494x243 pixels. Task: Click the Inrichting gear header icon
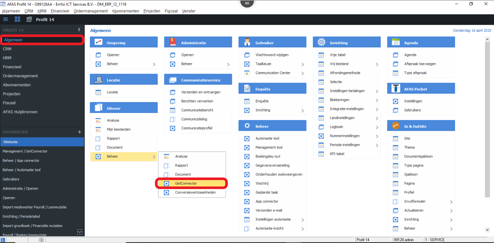click(322, 42)
